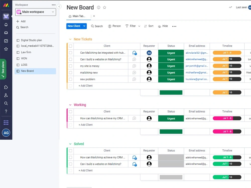251x188 pixels.
Task: Start conversation on 'my site is messy' row
Action: [134, 66]
